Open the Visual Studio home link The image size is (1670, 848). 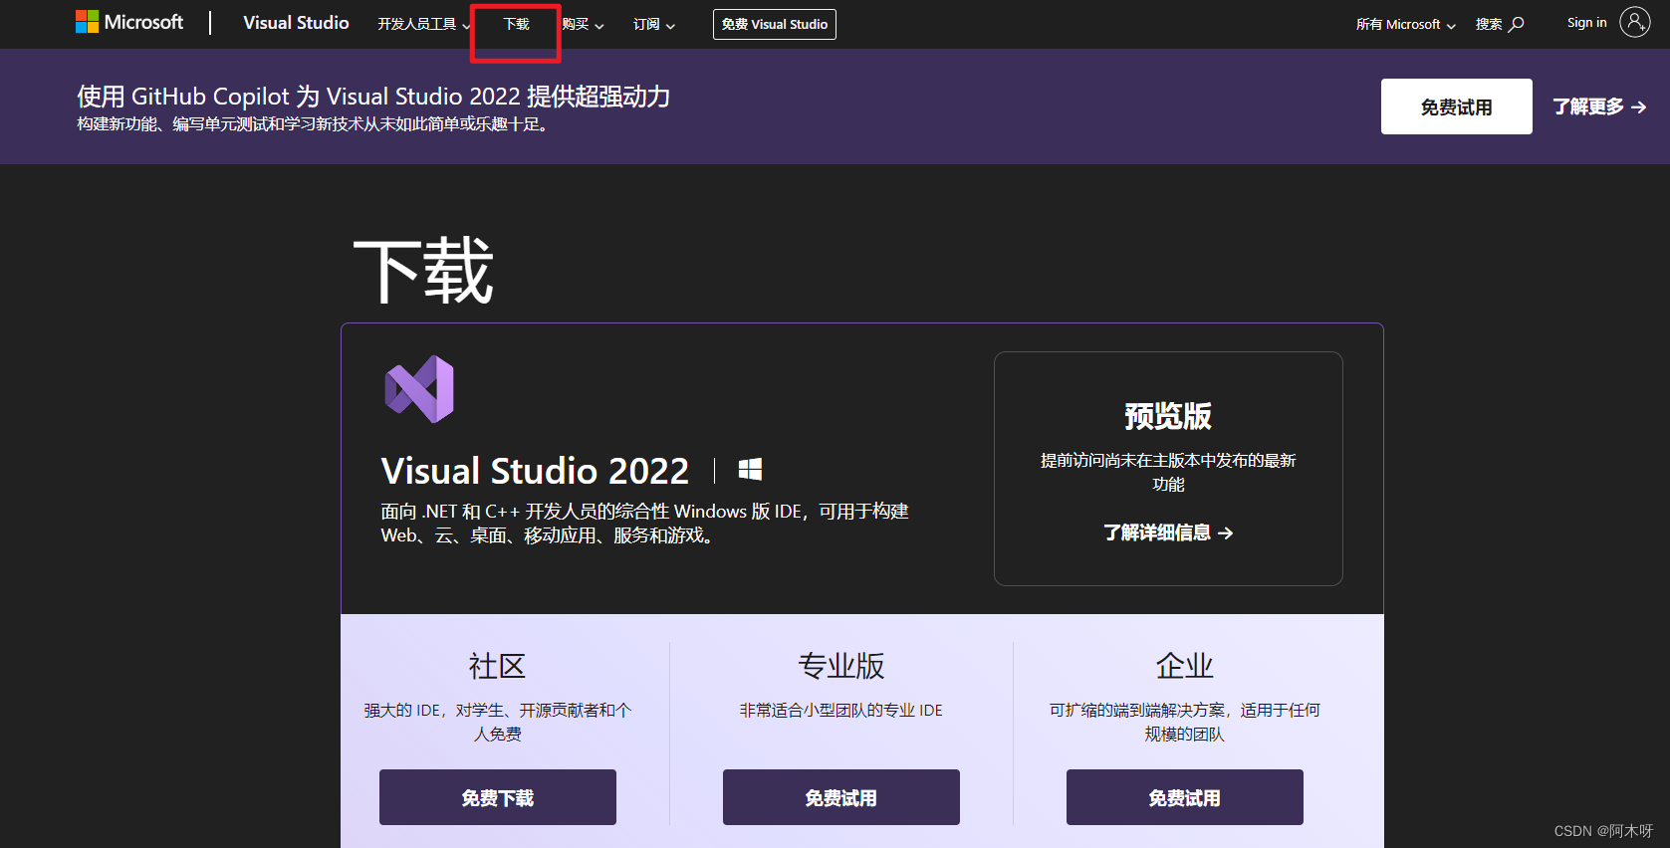pyautogui.click(x=296, y=23)
